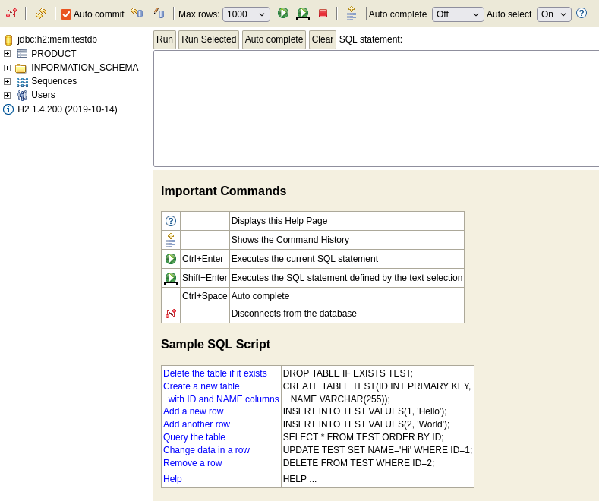This screenshot has width=599, height=501.
Task: Expand the INFORMATION_SCHEMA node
Action: (x=8, y=68)
